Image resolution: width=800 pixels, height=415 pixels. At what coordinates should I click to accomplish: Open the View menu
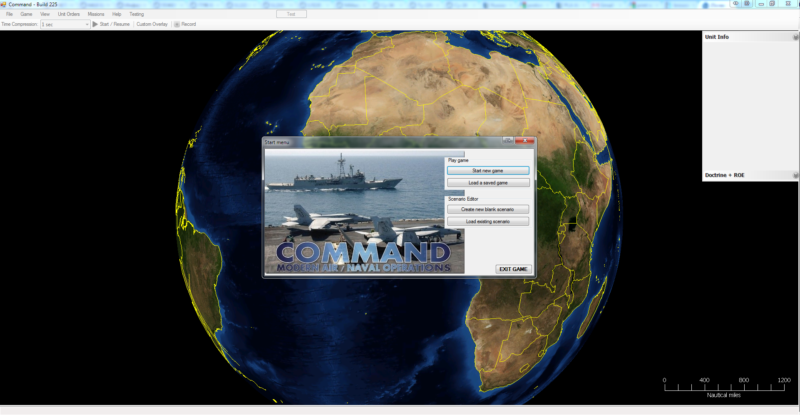[45, 14]
